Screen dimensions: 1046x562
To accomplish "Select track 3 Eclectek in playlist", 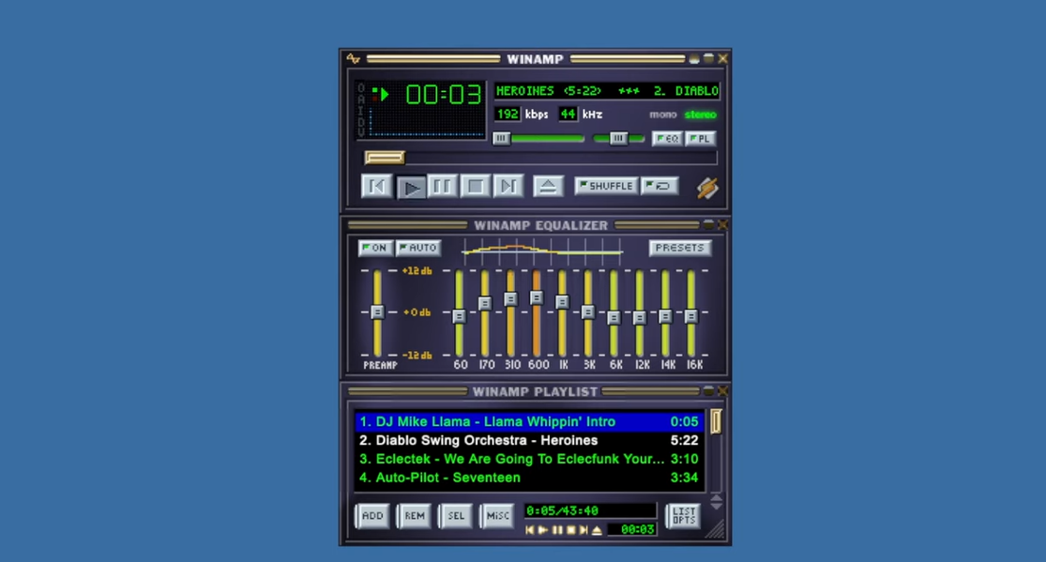I will (x=529, y=459).
